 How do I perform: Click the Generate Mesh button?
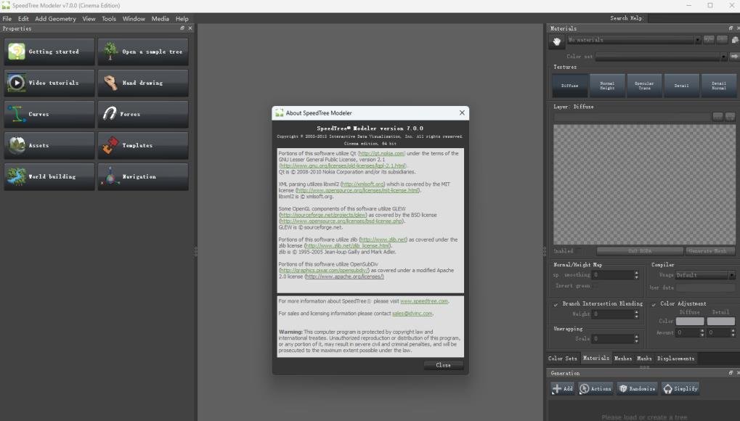tap(710, 251)
